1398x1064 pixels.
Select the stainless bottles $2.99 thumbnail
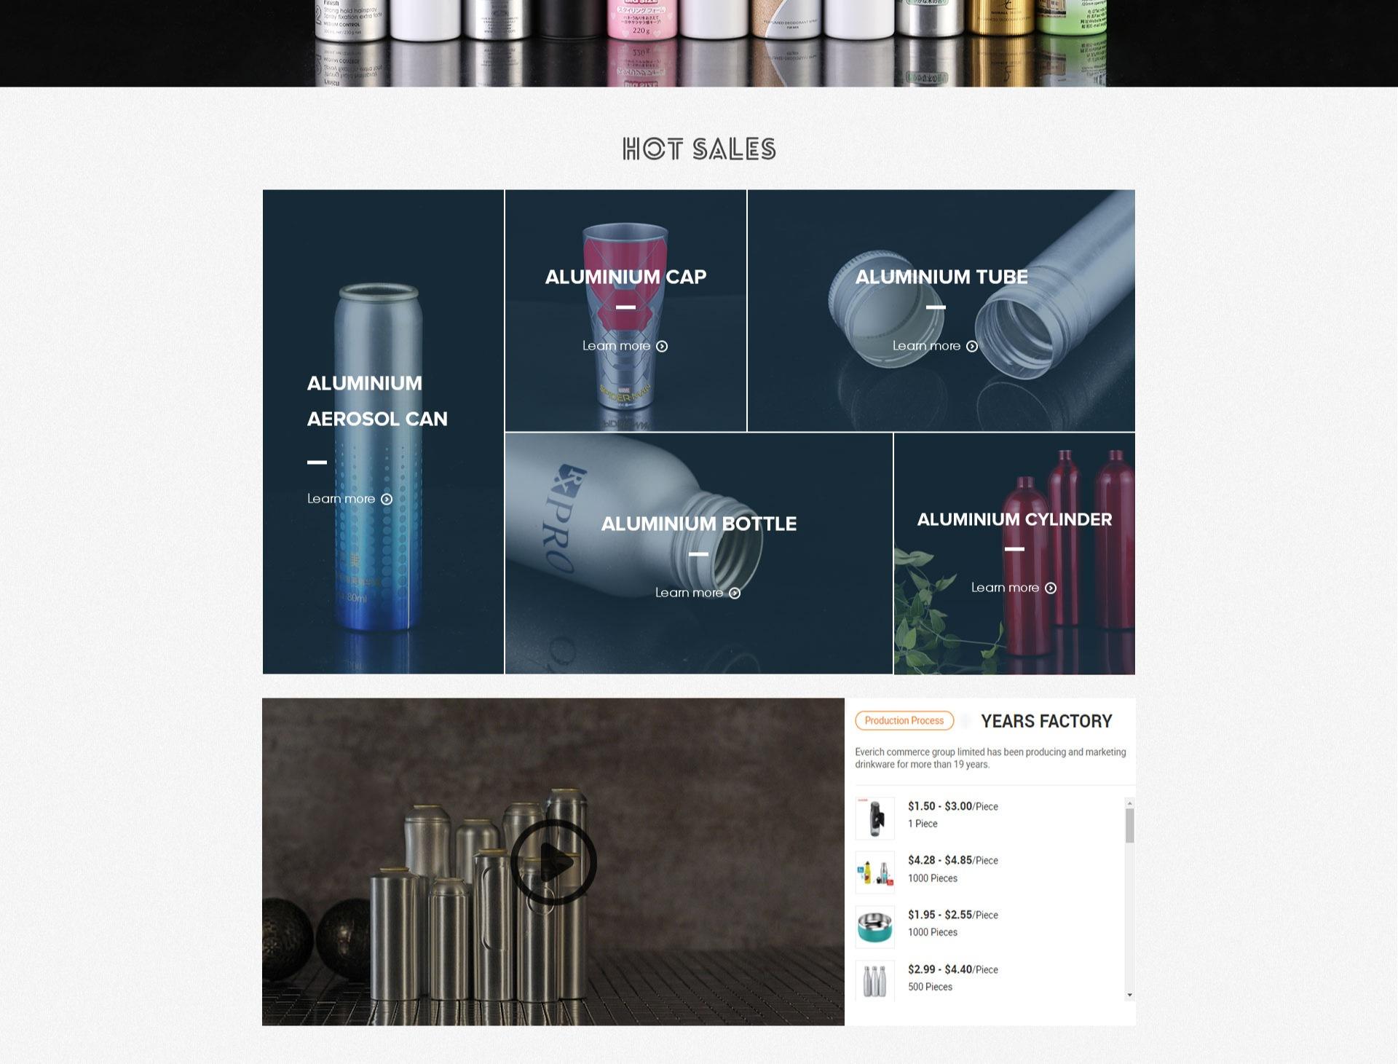click(x=874, y=980)
